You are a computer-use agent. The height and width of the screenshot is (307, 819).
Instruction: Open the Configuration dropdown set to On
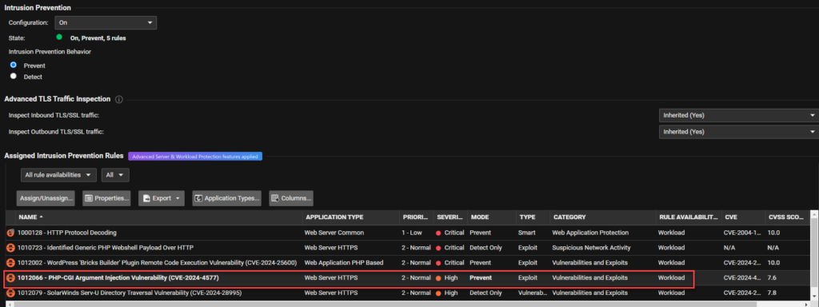coord(106,22)
